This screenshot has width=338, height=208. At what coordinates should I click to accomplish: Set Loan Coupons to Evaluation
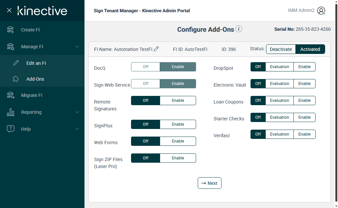click(x=279, y=101)
